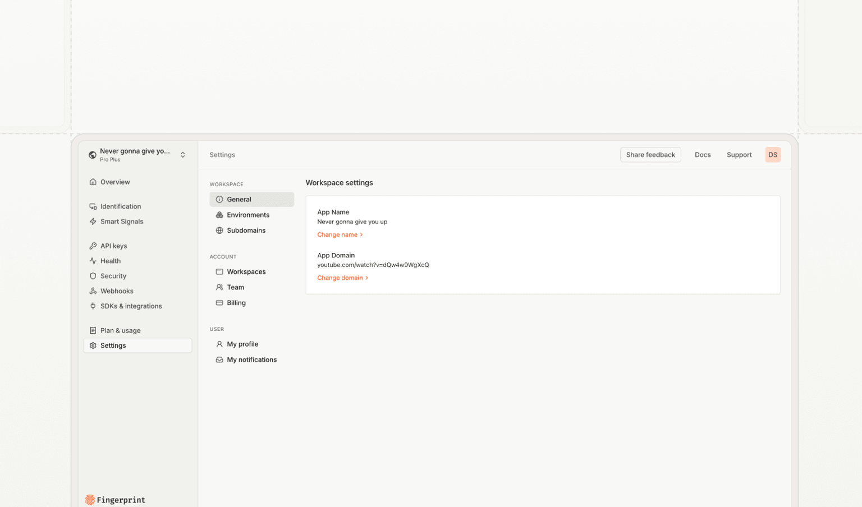Open the Docs link
Viewport: 862px width, 507px height.
(x=703, y=155)
